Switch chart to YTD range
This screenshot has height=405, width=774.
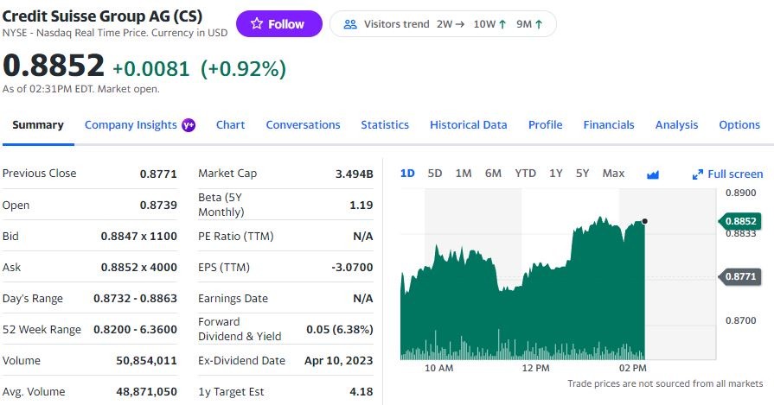tap(525, 174)
